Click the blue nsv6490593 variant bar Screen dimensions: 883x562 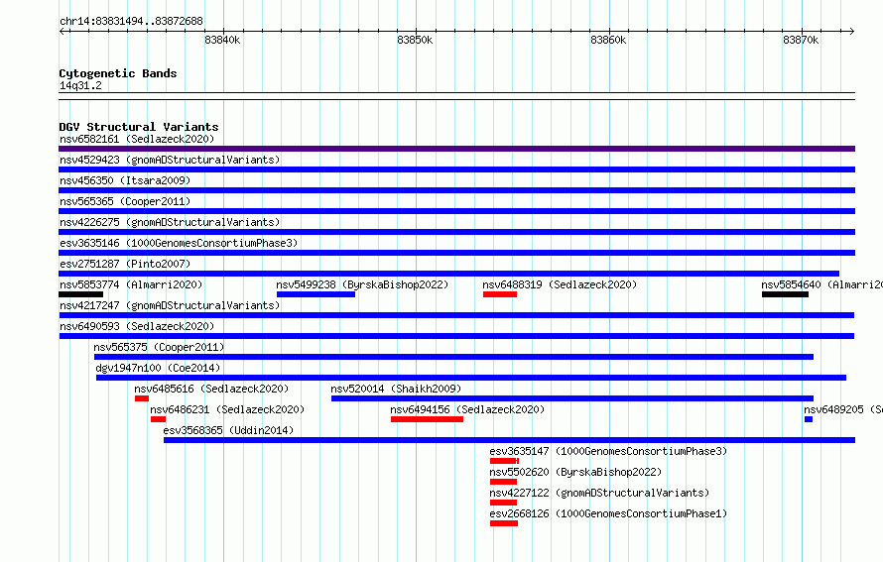click(x=456, y=336)
